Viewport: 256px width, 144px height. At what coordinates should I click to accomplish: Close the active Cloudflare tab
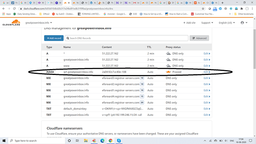[69, 3]
